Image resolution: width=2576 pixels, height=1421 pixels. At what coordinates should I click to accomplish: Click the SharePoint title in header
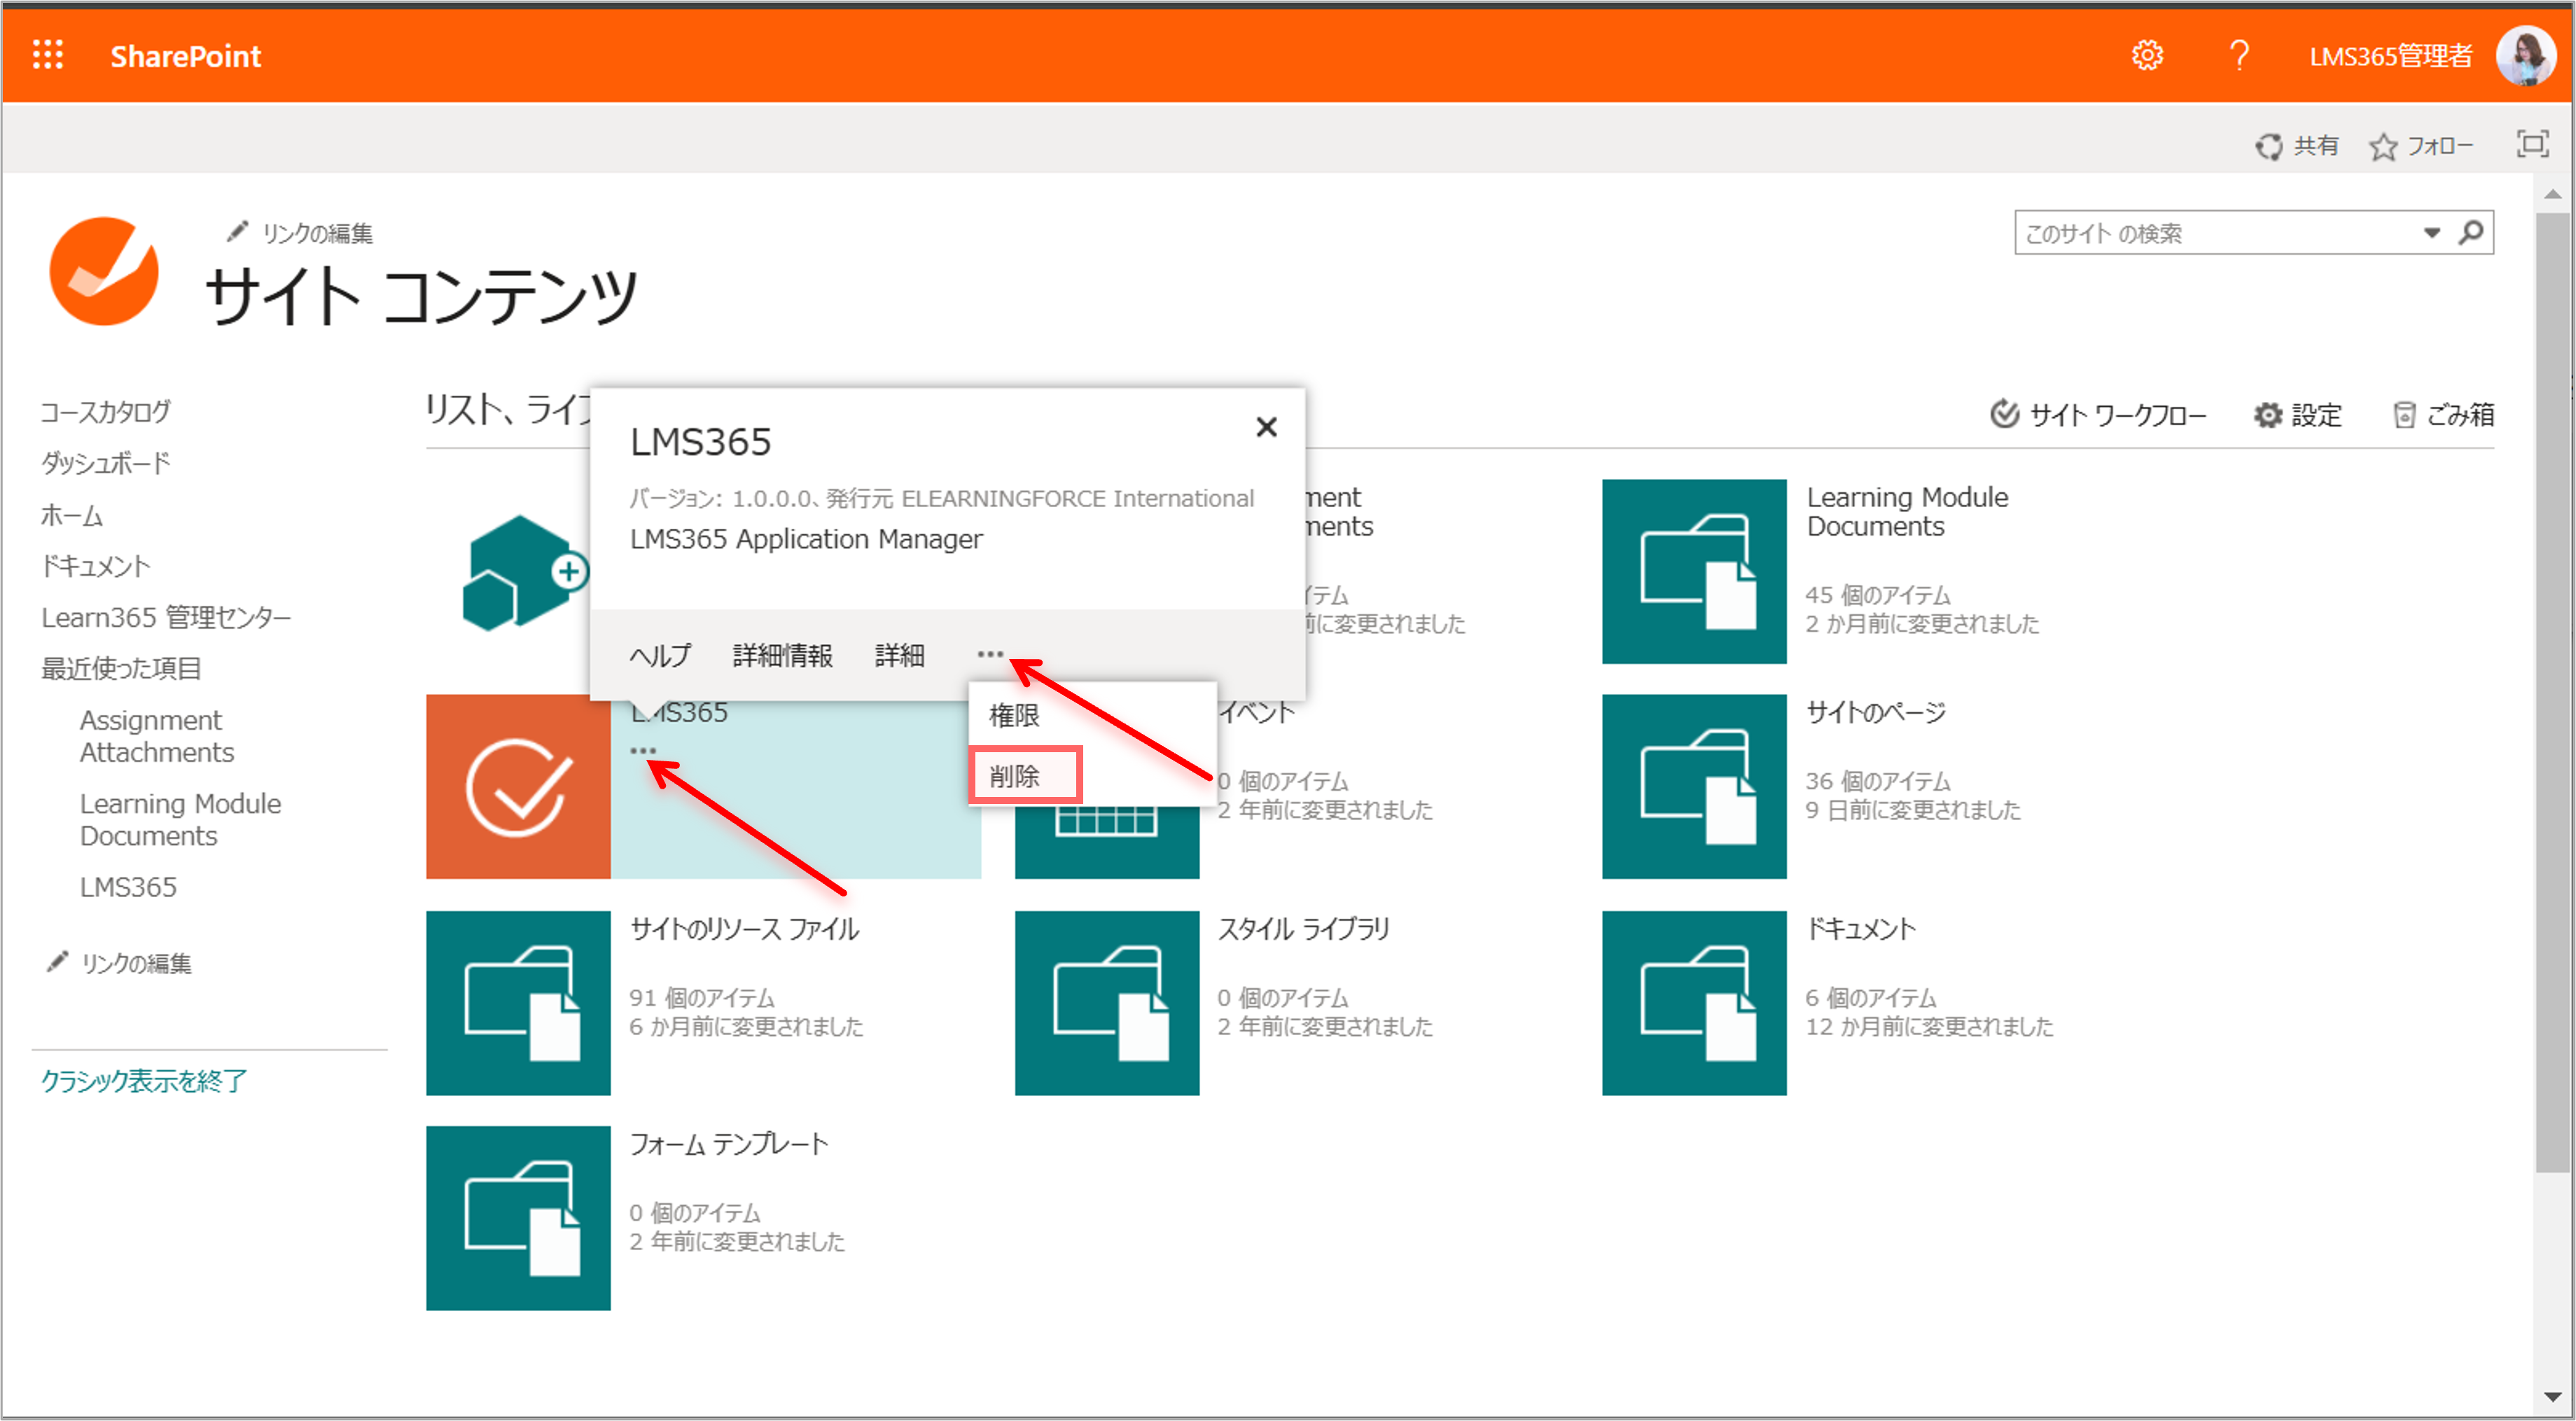(x=185, y=56)
